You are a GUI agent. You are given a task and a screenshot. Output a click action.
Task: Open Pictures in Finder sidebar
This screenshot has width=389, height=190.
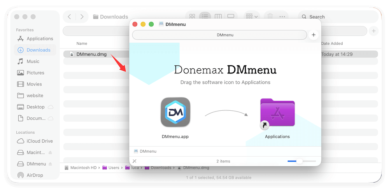pyautogui.click(x=35, y=73)
